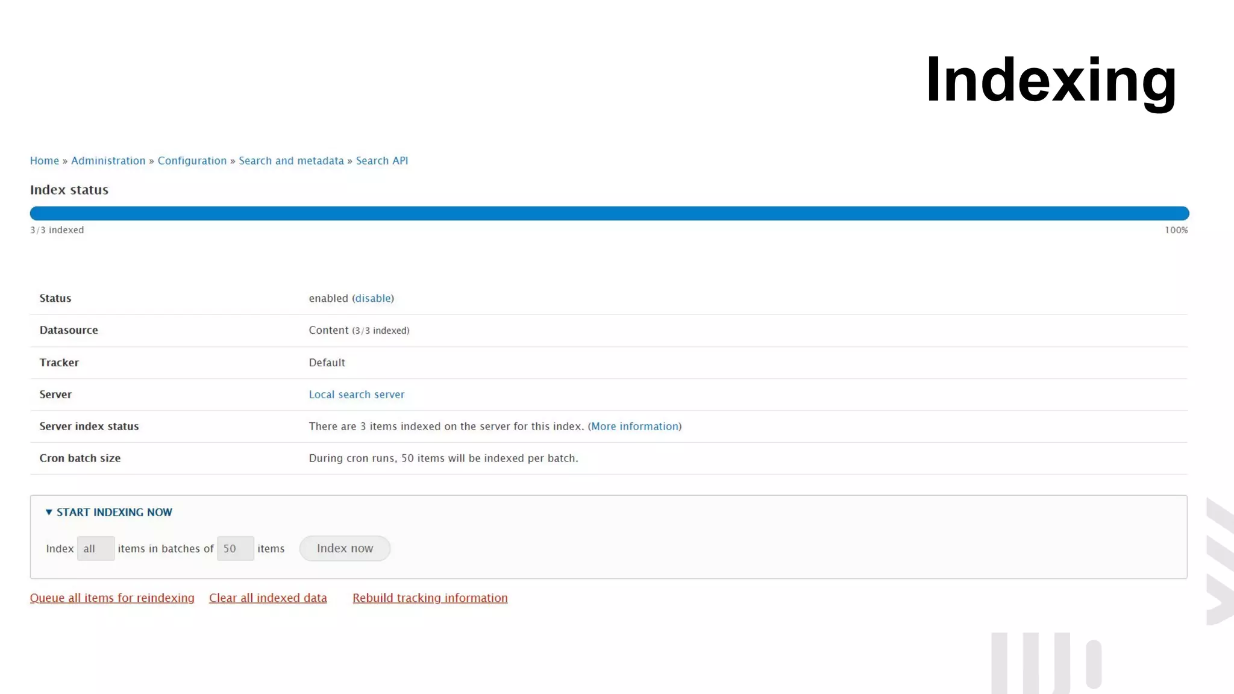
Task: Click the '3/3 indexed' progress text
Action: tap(57, 230)
